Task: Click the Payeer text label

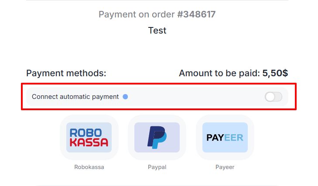Action: point(225,167)
